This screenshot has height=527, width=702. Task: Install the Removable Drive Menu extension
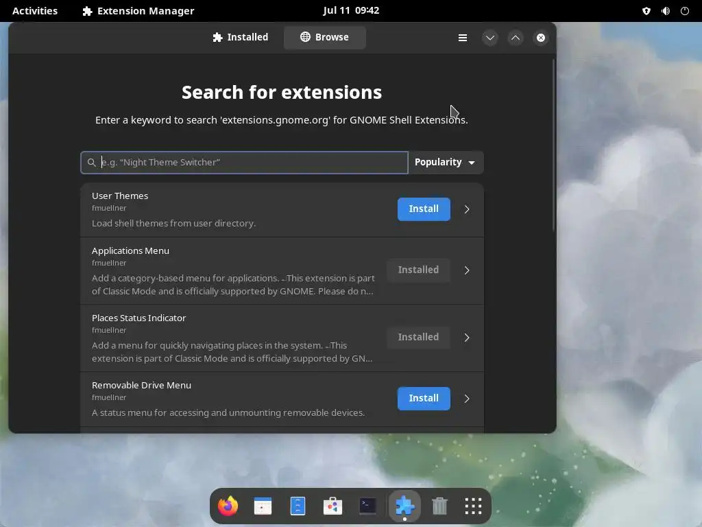click(424, 399)
